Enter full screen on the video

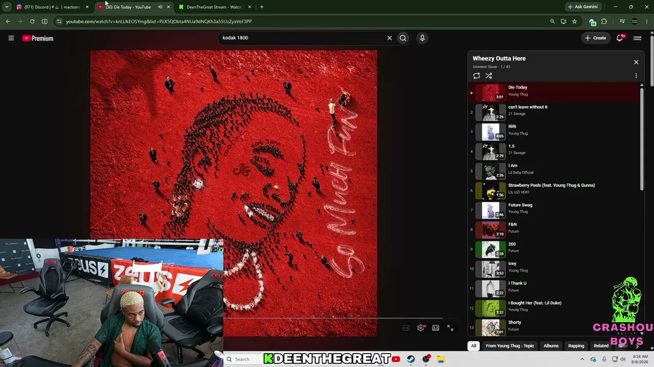click(x=450, y=328)
